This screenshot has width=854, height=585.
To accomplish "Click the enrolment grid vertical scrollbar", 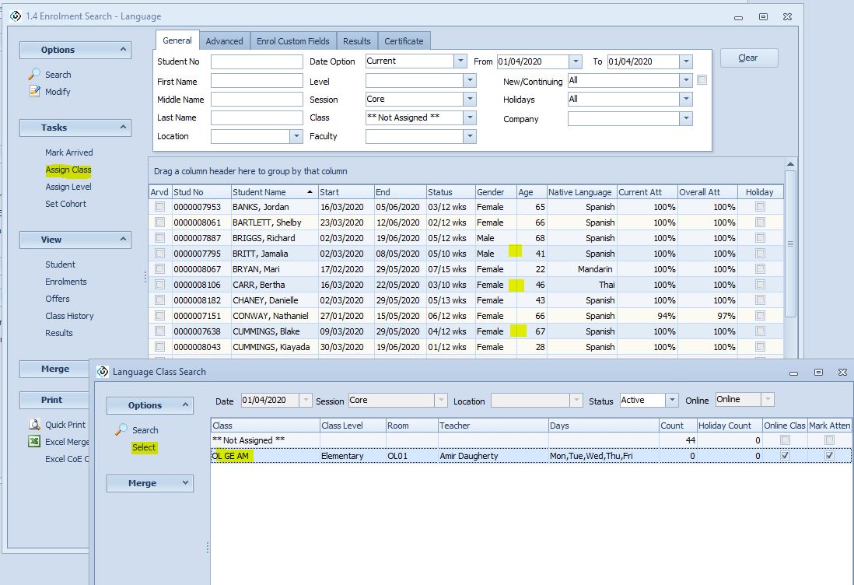I will 790,243.
